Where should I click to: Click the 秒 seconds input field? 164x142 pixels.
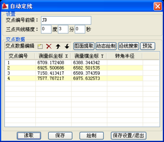(x=80, y=29)
